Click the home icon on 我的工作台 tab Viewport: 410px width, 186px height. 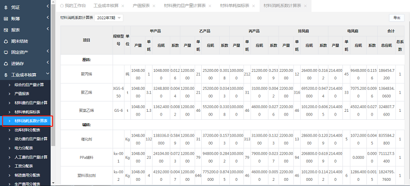62,6
